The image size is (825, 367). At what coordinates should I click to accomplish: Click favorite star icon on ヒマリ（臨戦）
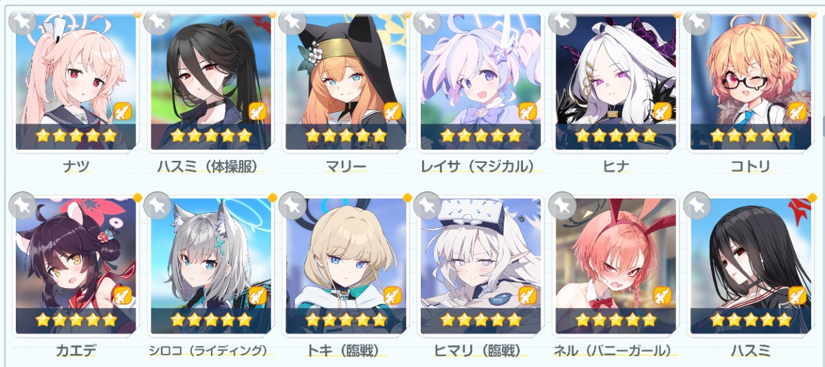pyautogui.click(x=427, y=204)
